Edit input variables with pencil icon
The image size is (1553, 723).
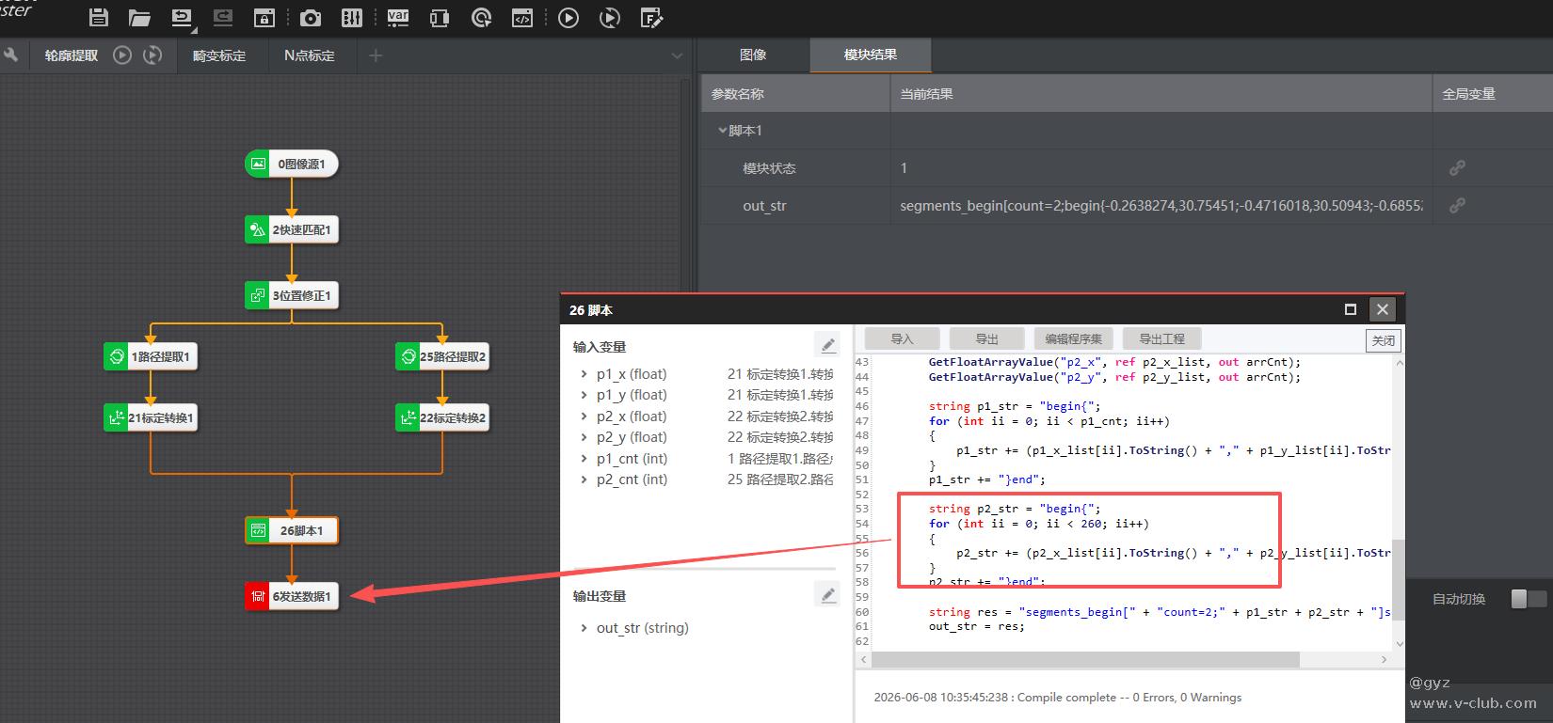tap(827, 345)
